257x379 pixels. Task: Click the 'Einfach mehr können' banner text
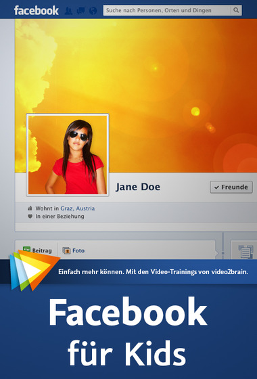point(153,272)
